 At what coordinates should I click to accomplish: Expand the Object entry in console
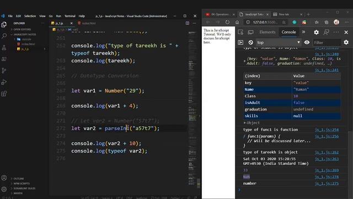[x=245, y=123]
